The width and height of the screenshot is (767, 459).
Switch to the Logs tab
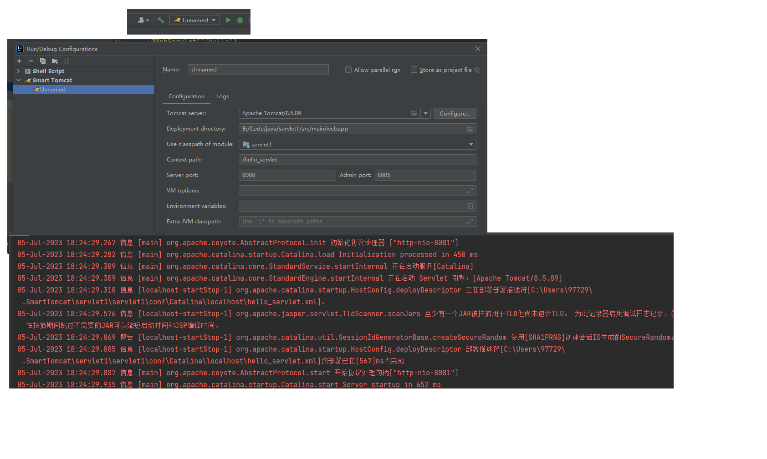(222, 96)
